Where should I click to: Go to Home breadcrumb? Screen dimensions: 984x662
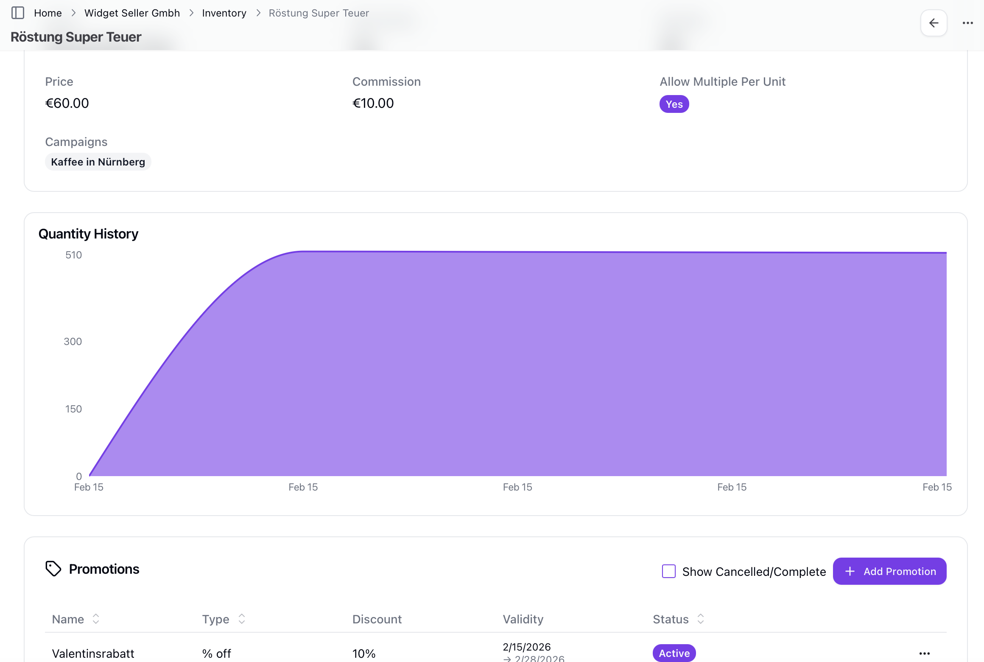48,13
